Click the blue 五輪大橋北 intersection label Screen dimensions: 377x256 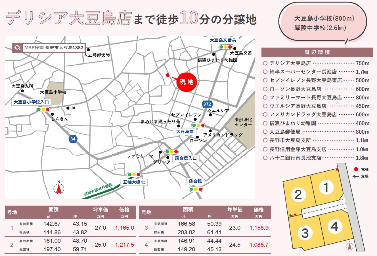point(134,182)
